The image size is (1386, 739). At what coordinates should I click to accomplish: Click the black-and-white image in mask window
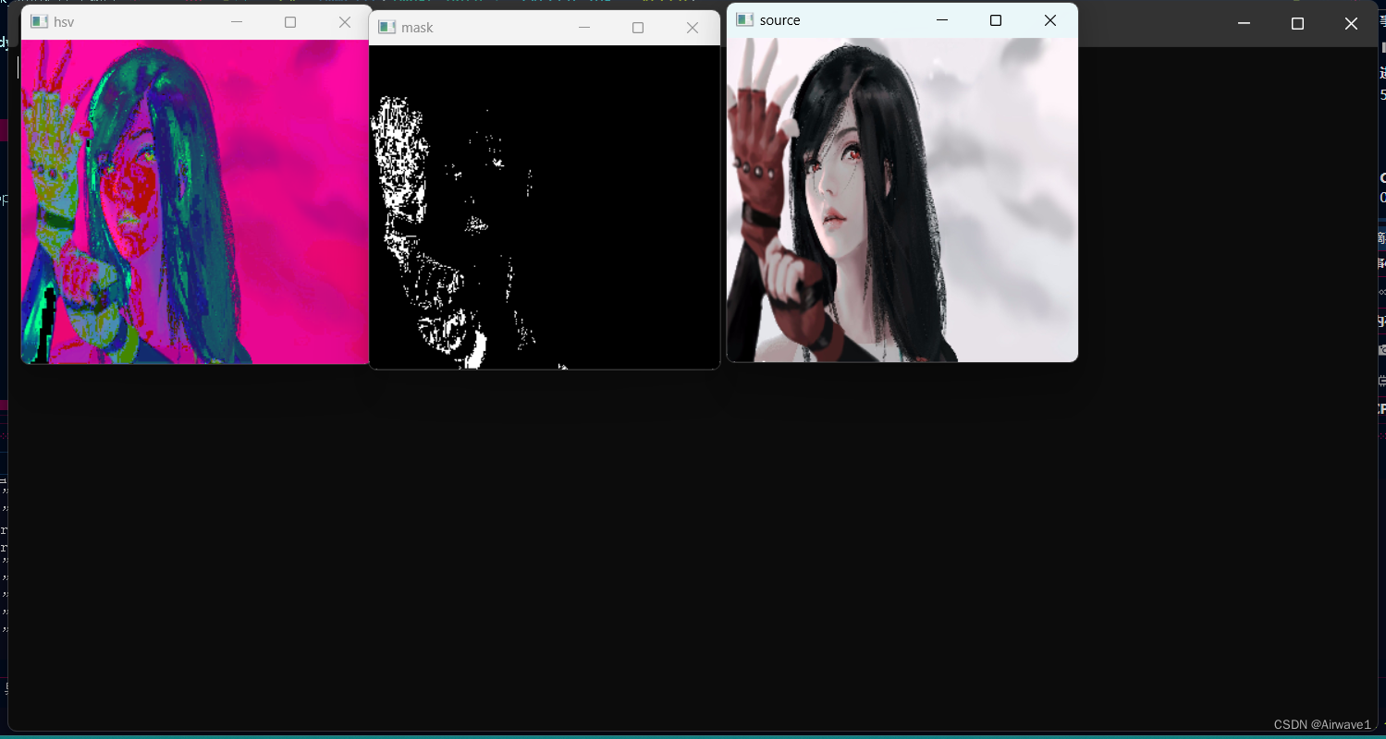[x=545, y=207]
